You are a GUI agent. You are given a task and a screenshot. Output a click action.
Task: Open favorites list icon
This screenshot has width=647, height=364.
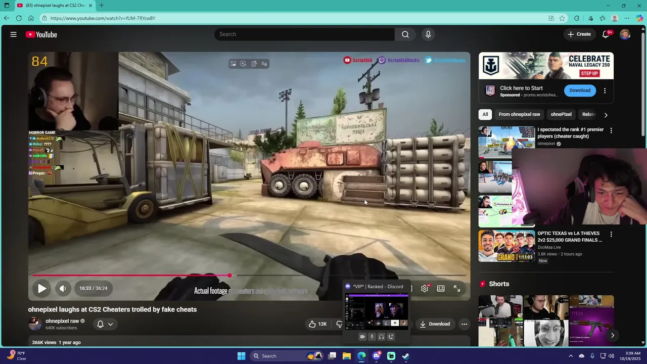tap(603, 18)
